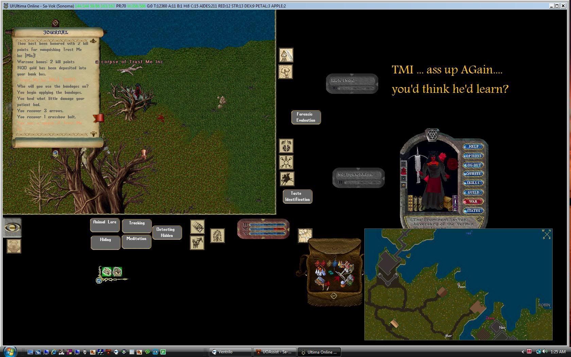The width and height of the screenshot is (571, 357).
Task: Click the hexagram virtue emblem atop the paperdoll
Action: [x=432, y=135]
